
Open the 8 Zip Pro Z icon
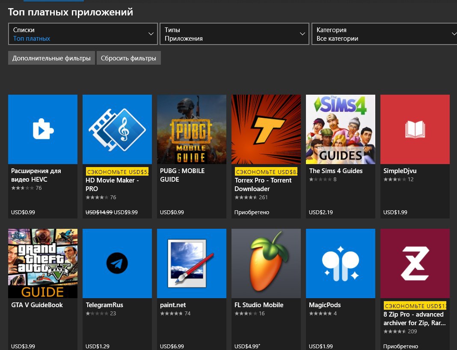coord(415,263)
